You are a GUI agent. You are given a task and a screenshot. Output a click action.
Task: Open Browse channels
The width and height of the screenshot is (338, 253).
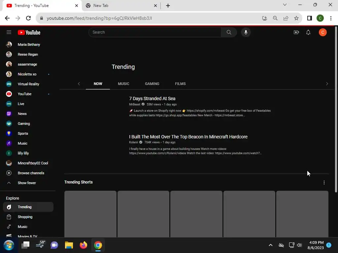click(x=28, y=173)
